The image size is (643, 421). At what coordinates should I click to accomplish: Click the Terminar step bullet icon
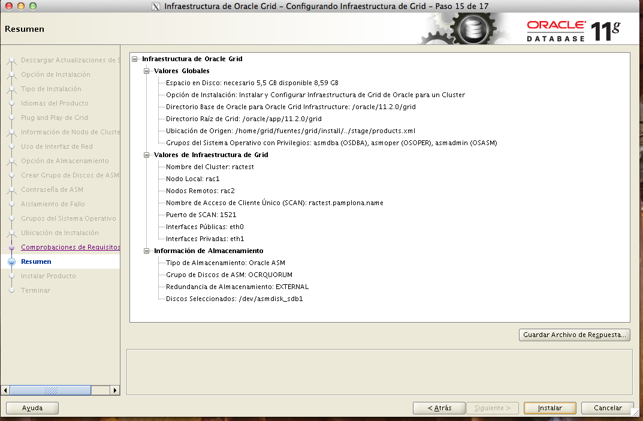[11, 290]
